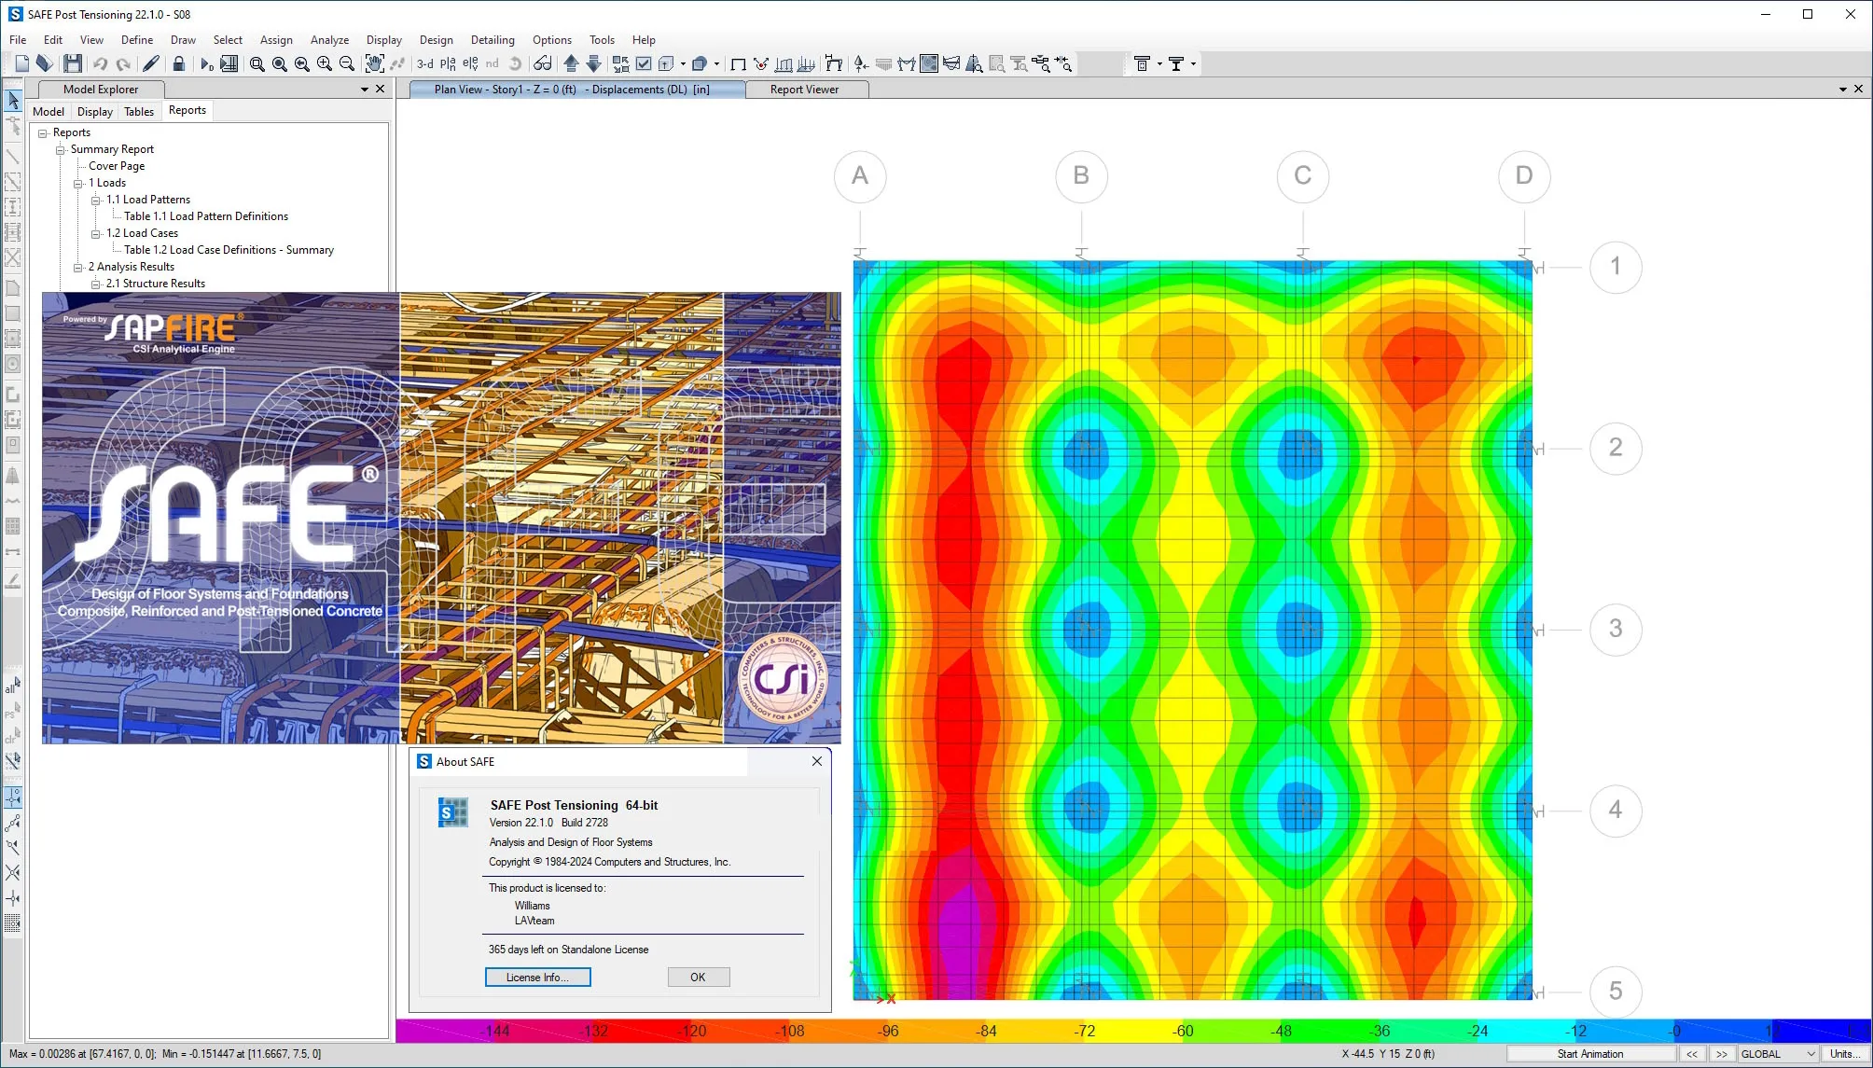Click the Zoom In magnifier icon
The width and height of the screenshot is (1873, 1068).
click(325, 63)
